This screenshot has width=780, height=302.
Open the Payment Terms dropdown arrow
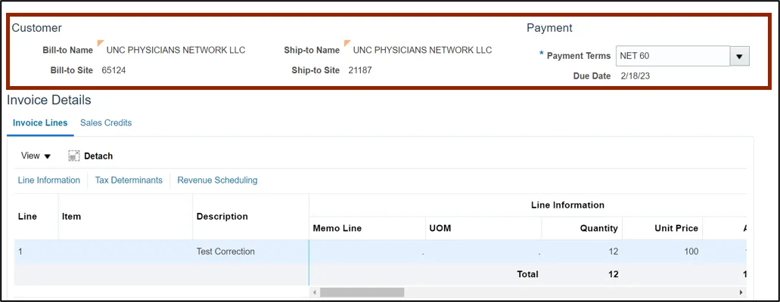(x=739, y=57)
